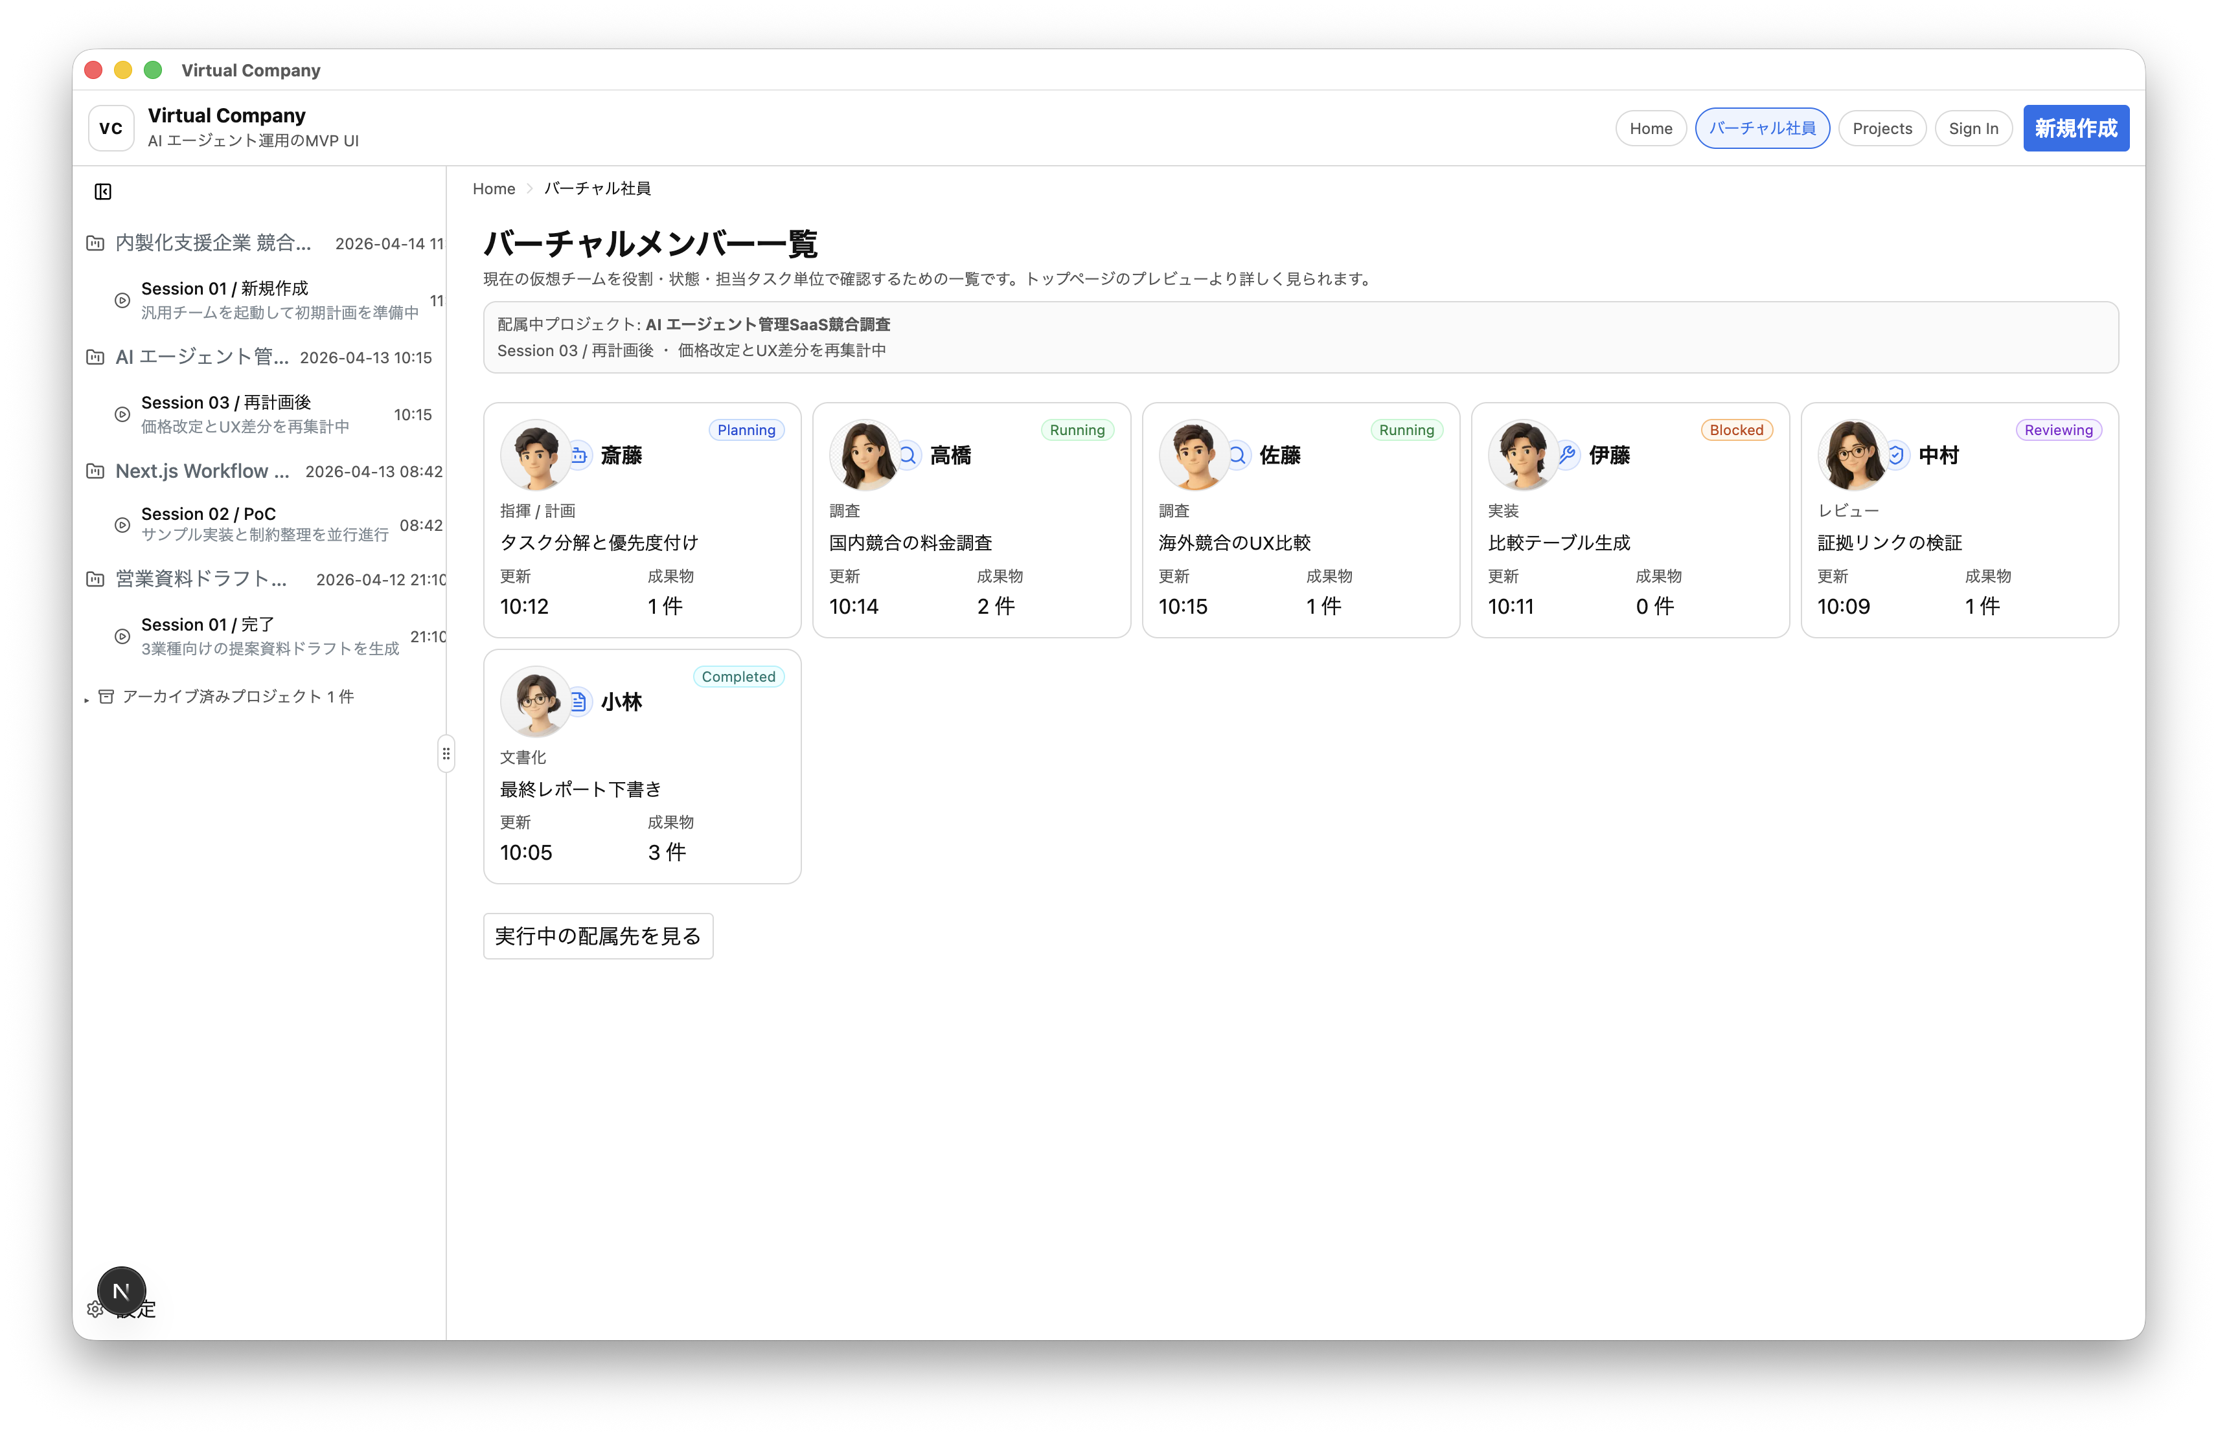Image resolution: width=2218 pixels, height=1436 pixels.
Task: Expand the アーカイブ済みプロジェクト section
Action: tap(87, 697)
